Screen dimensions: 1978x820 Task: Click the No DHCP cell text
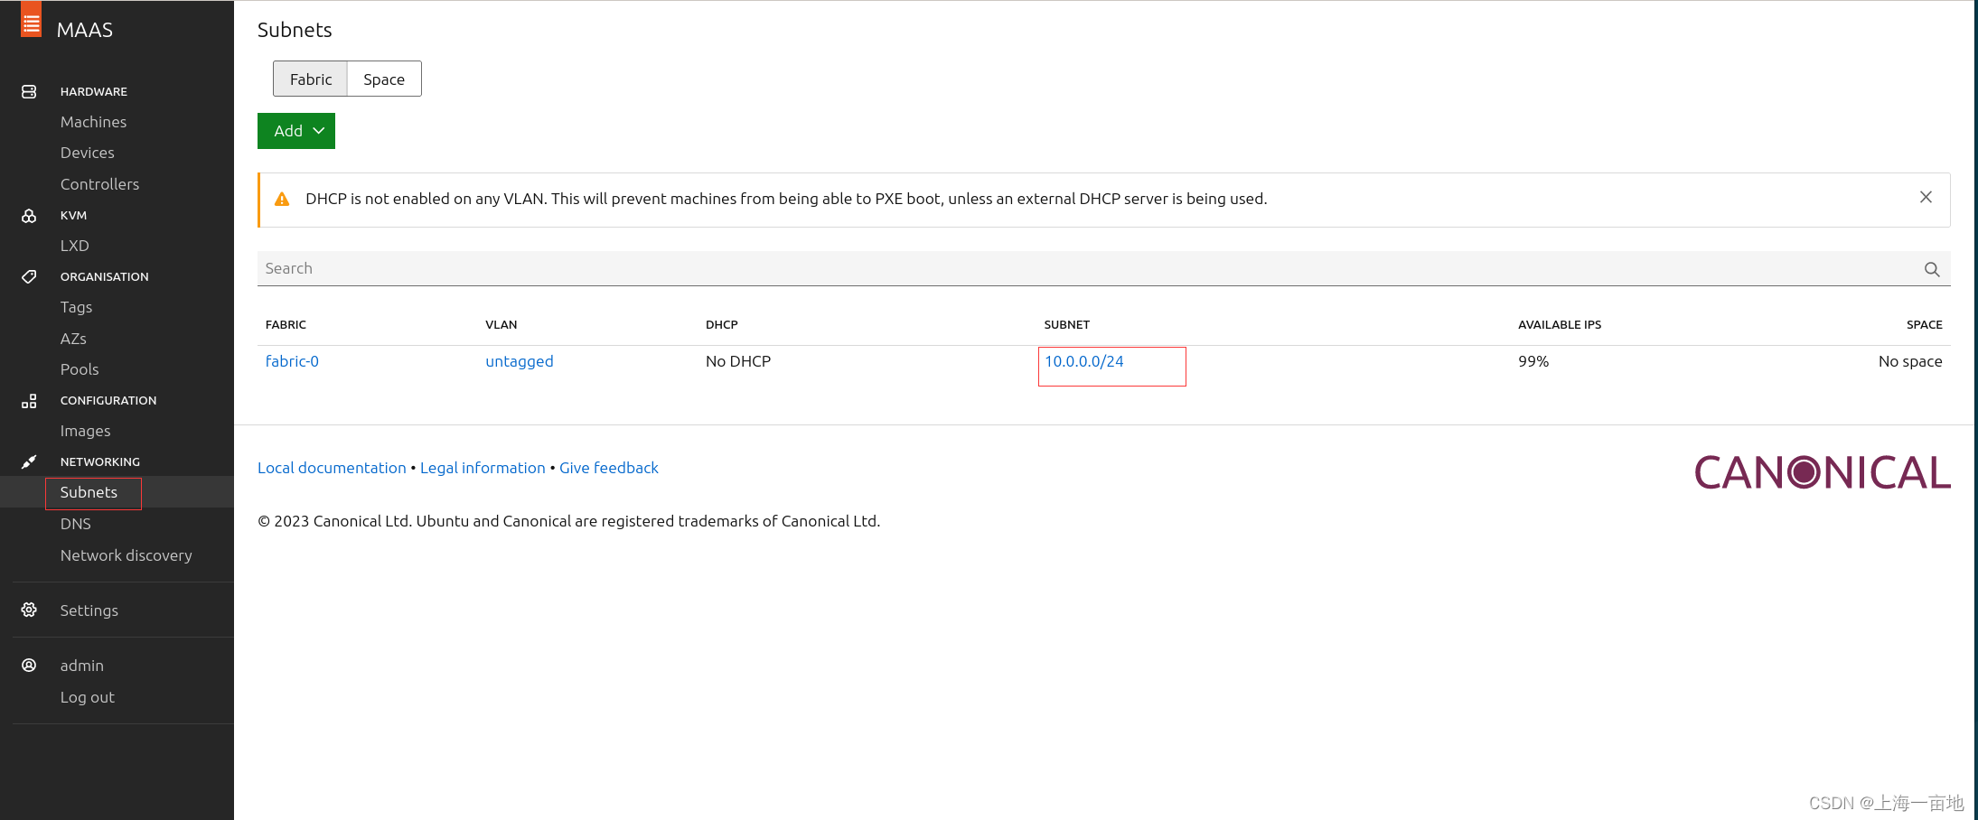737,361
